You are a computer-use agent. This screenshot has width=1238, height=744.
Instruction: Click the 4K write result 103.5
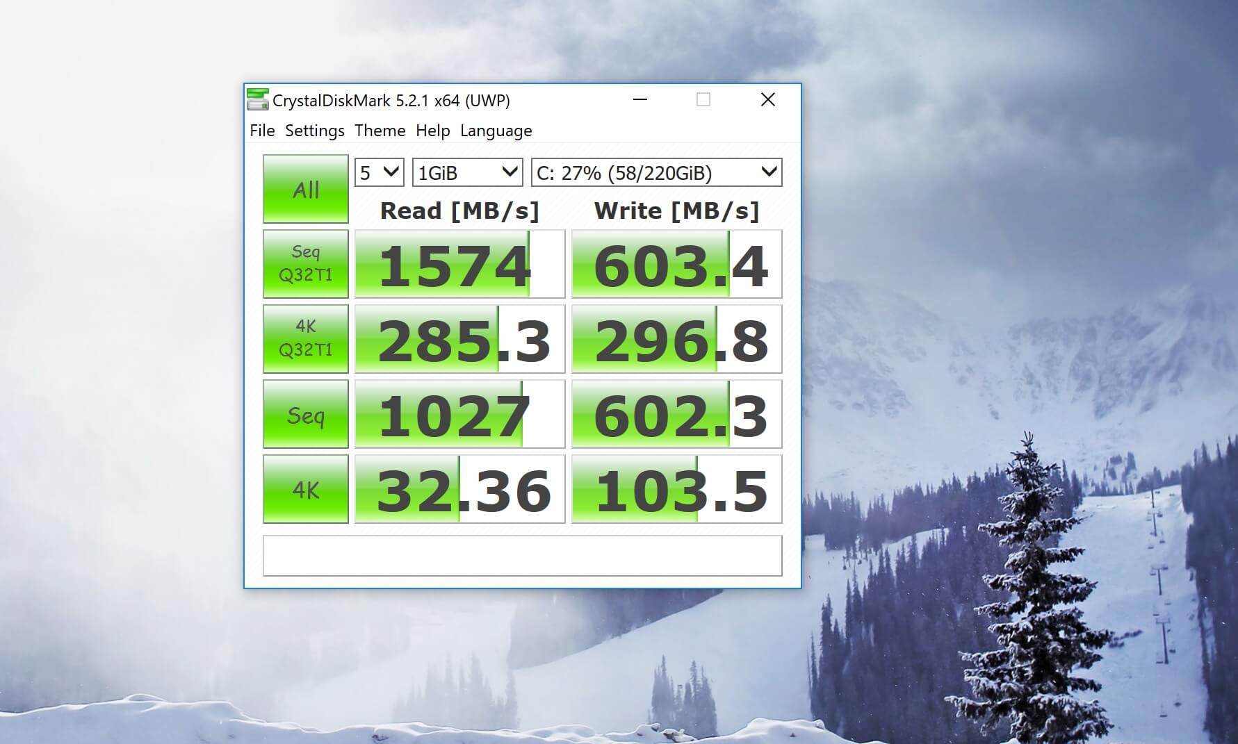(x=677, y=489)
